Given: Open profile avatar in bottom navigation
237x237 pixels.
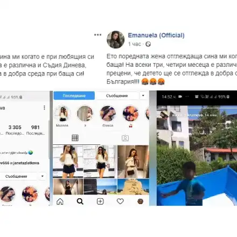Looking at the screenshot, I should (140, 201).
